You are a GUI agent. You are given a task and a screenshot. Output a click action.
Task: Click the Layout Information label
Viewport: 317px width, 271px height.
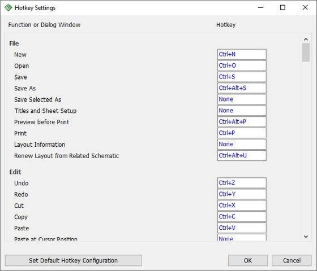[x=40, y=145]
